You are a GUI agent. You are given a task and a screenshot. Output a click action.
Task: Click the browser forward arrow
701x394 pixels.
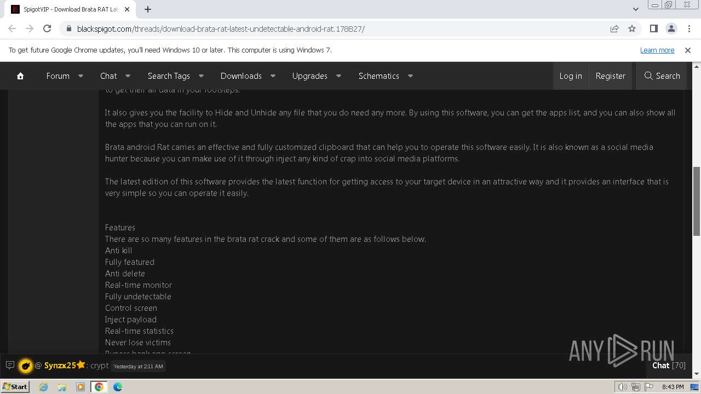pyautogui.click(x=30, y=28)
